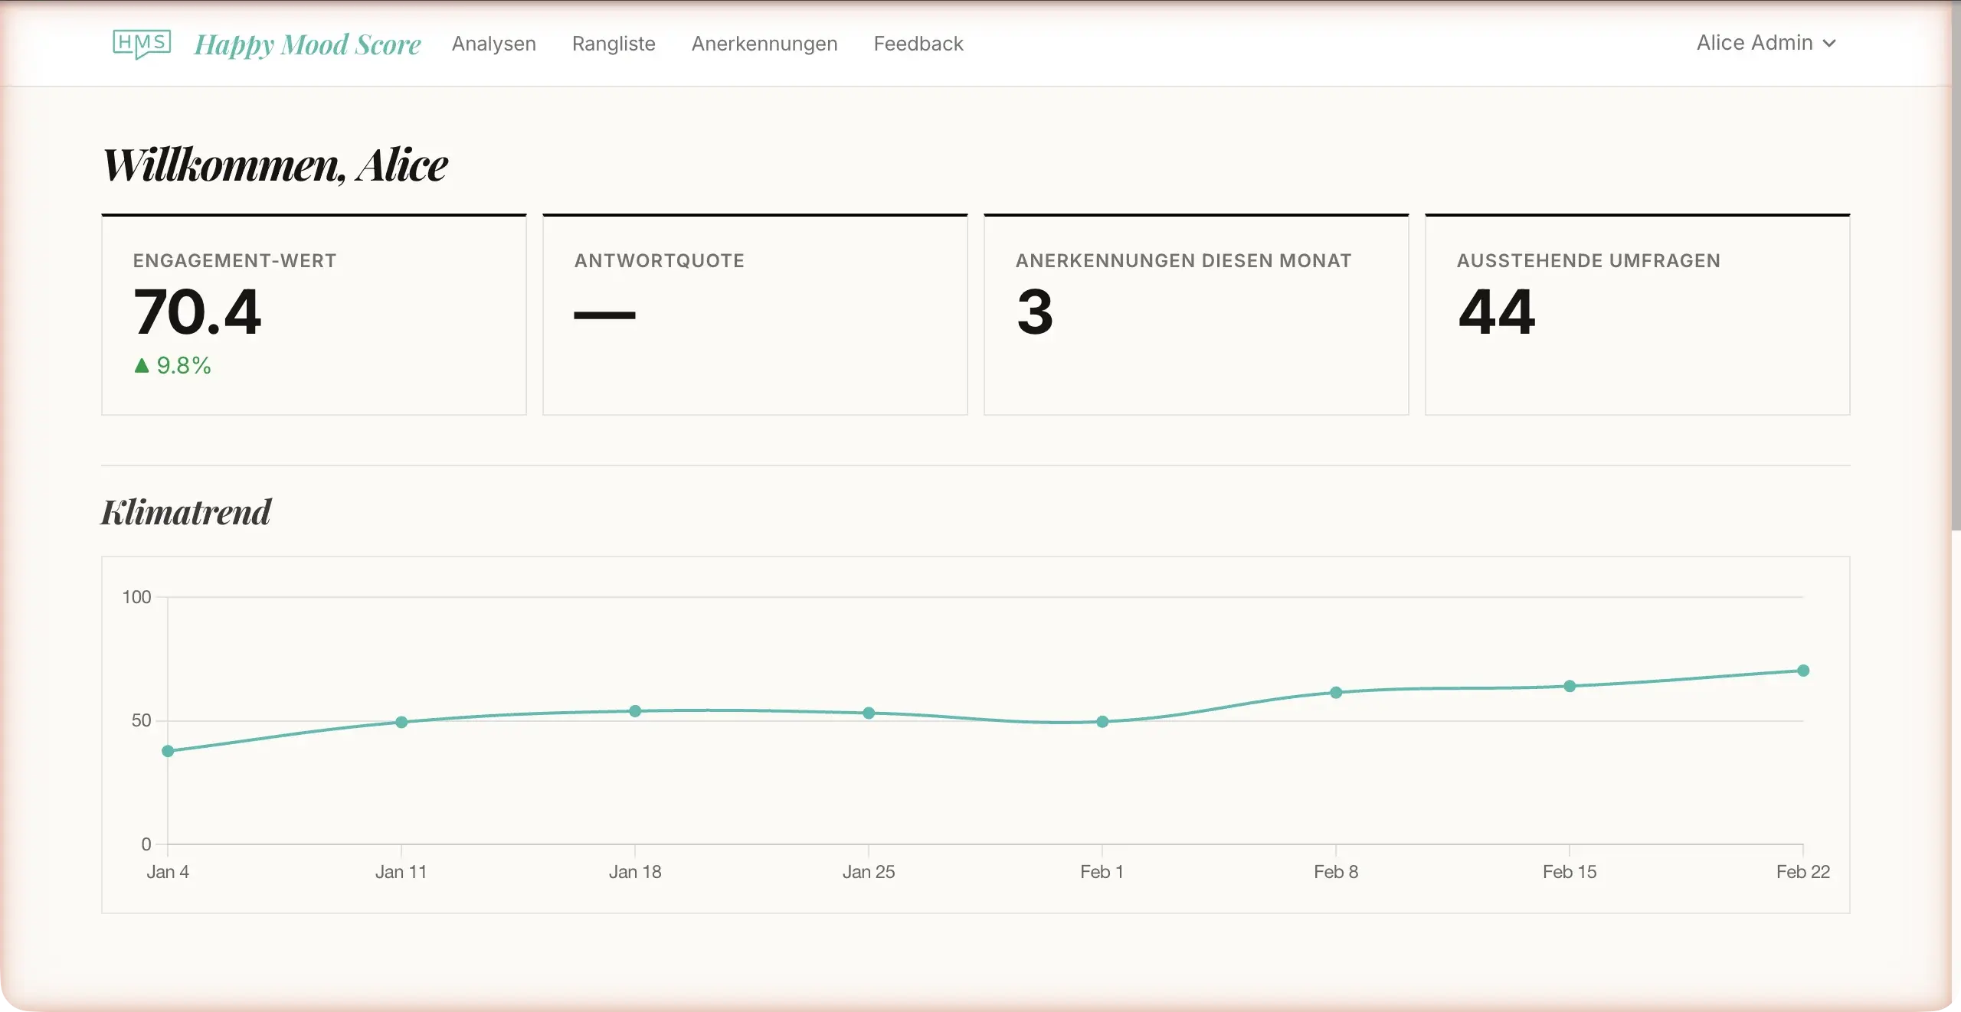Image resolution: width=1961 pixels, height=1012 pixels.
Task: Navigate to the Feedback section
Action: coord(917,44)
